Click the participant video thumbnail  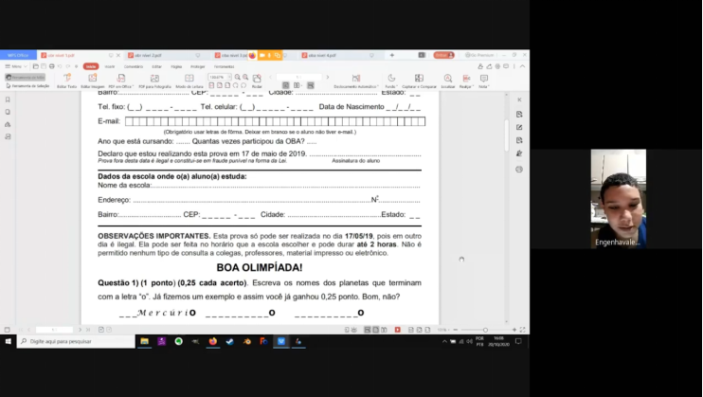pyautogui.click(x=619, y=199)
